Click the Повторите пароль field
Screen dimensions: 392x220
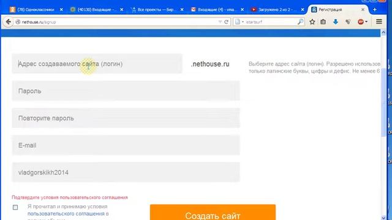pyautogui.click(x=126, y=118)
